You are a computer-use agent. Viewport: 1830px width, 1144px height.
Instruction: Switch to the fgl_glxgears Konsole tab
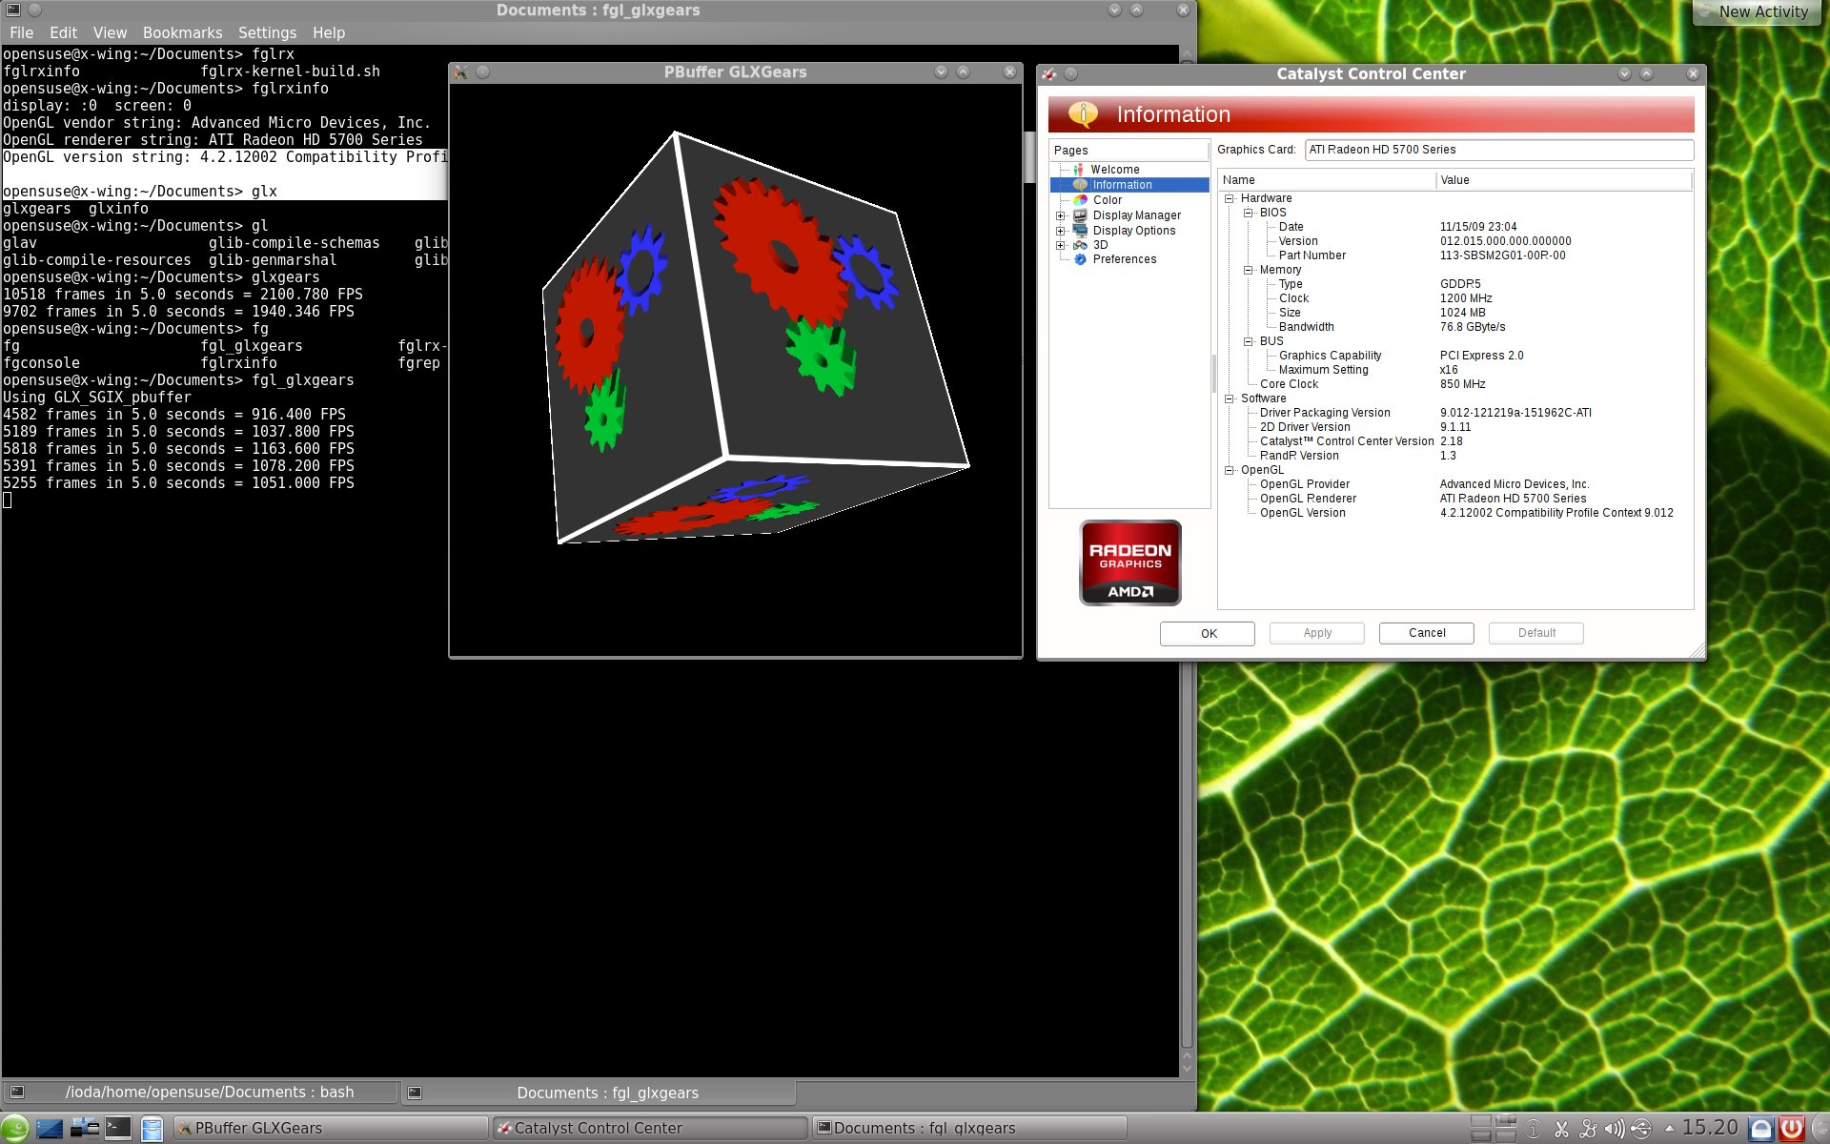pos(598,1093)
